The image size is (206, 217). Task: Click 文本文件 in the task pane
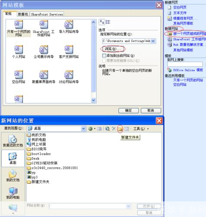(x=180, y=13)
